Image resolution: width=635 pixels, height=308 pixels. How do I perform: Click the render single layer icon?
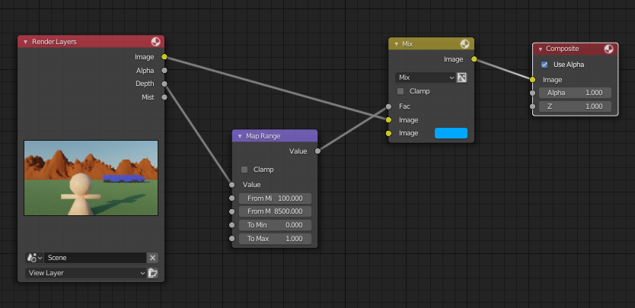[x=152, y=273]
